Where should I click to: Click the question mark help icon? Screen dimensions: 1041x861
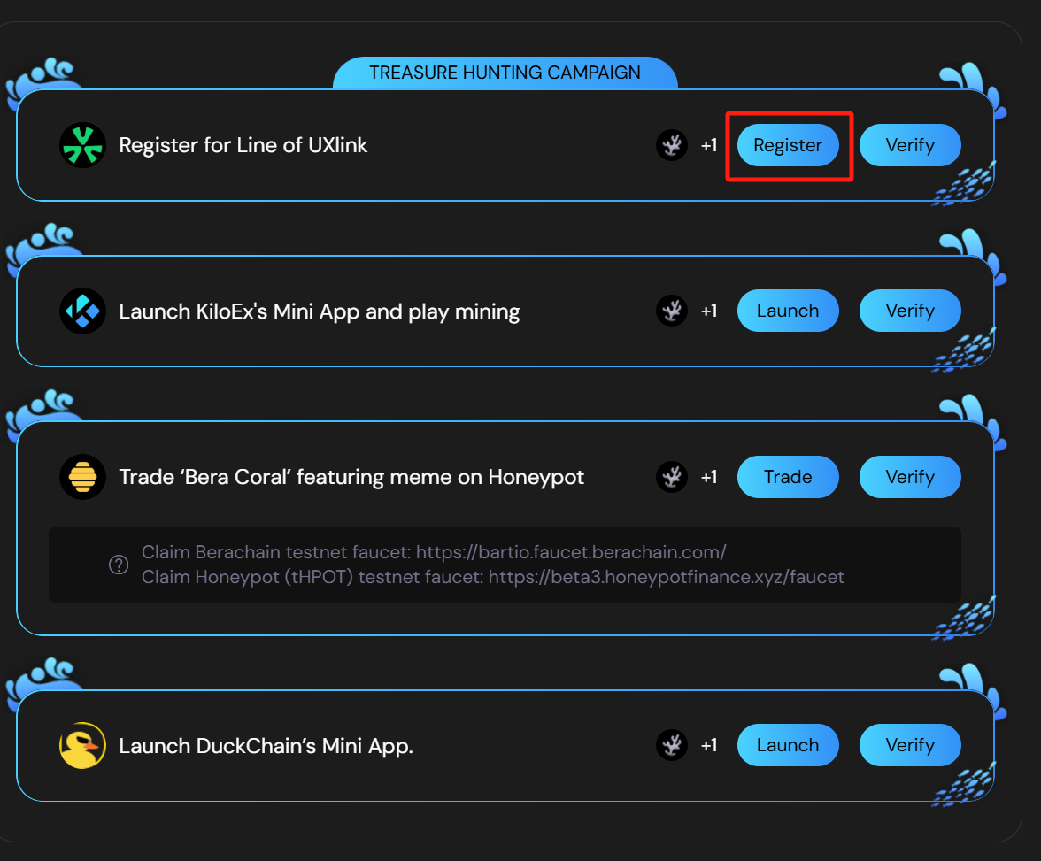tap(119, 565)
